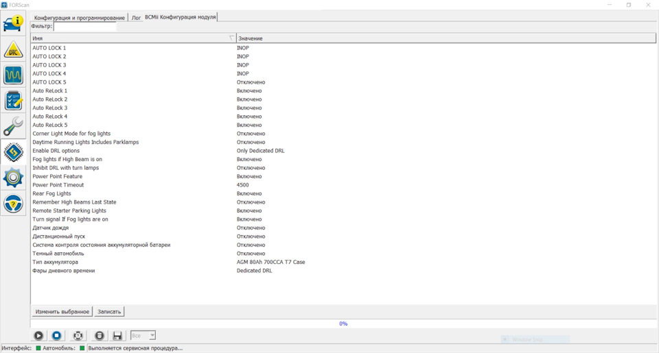Sort by the 'Значение' column header

pyautogui.click(x=446, y=38)
